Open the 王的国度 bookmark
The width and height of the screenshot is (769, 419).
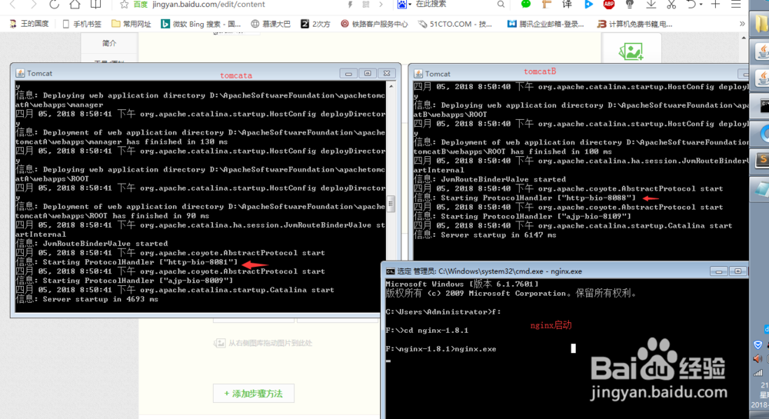(x=29, y=24)
